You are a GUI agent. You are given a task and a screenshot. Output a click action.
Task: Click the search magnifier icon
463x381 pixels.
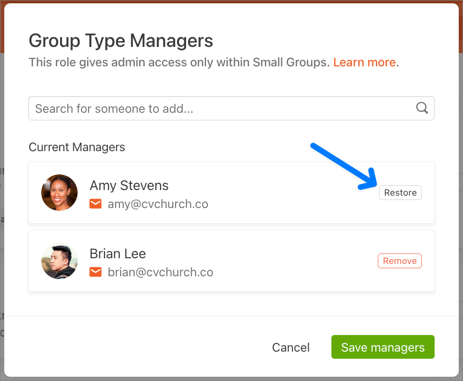click(422, 108)
